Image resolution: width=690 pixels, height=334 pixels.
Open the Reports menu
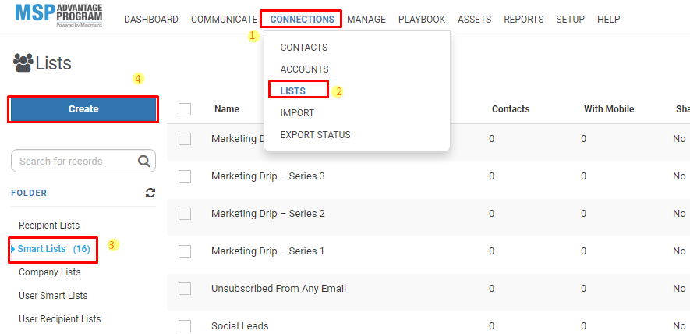pos(524,20)
